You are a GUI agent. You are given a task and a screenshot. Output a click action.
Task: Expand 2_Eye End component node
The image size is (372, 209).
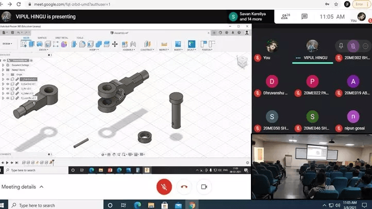click(x=3, y=84)
